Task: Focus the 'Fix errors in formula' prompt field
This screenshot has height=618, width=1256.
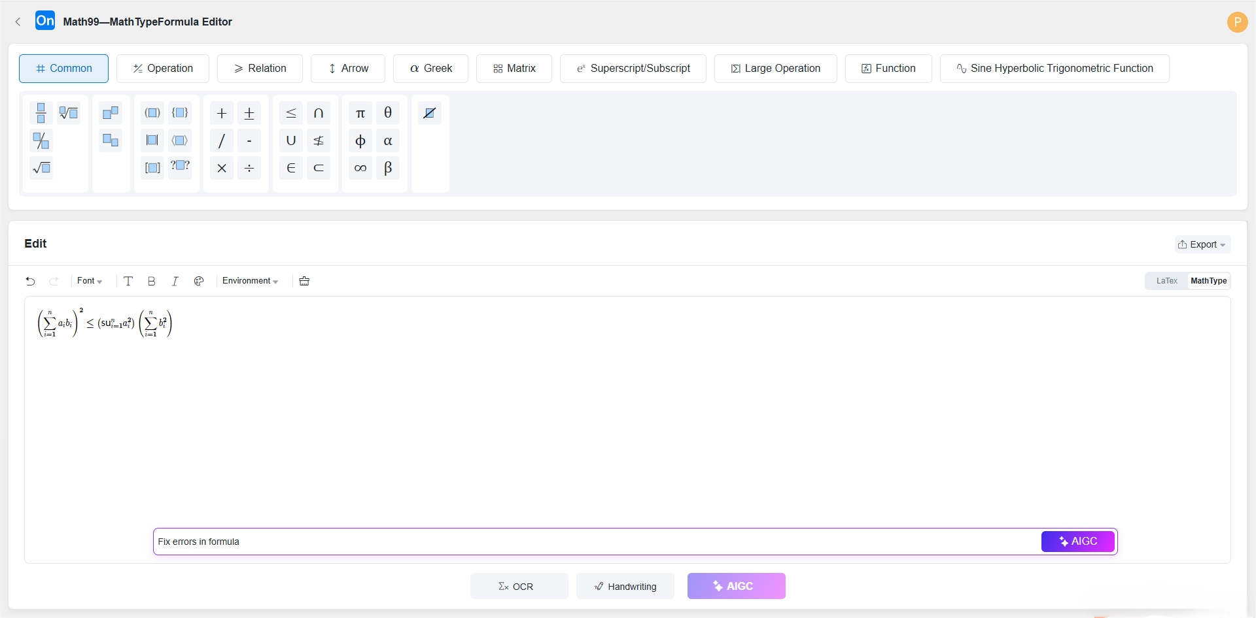Action: [x=597, y=542]
